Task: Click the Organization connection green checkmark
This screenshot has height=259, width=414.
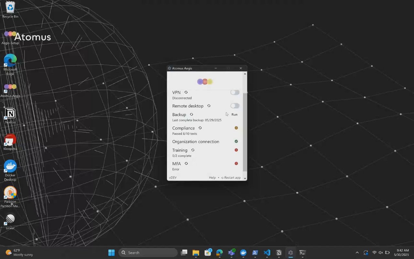Action: point(236,141)
